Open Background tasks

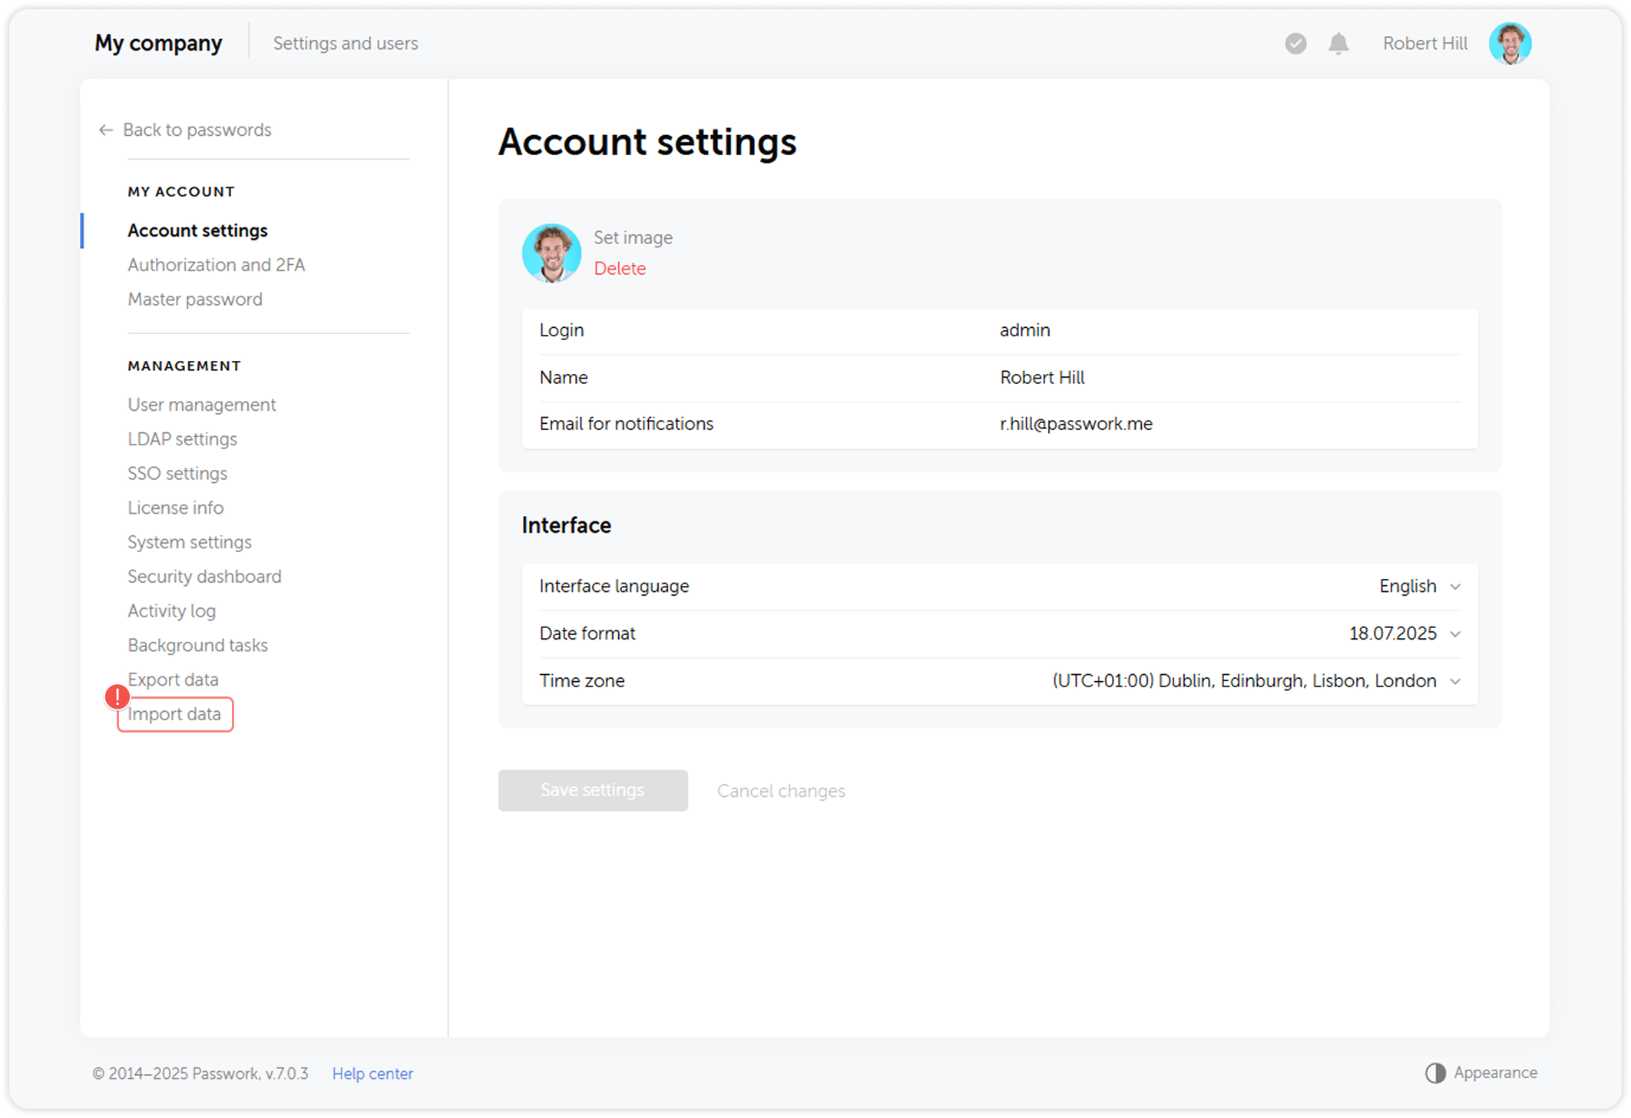point(197,646)
